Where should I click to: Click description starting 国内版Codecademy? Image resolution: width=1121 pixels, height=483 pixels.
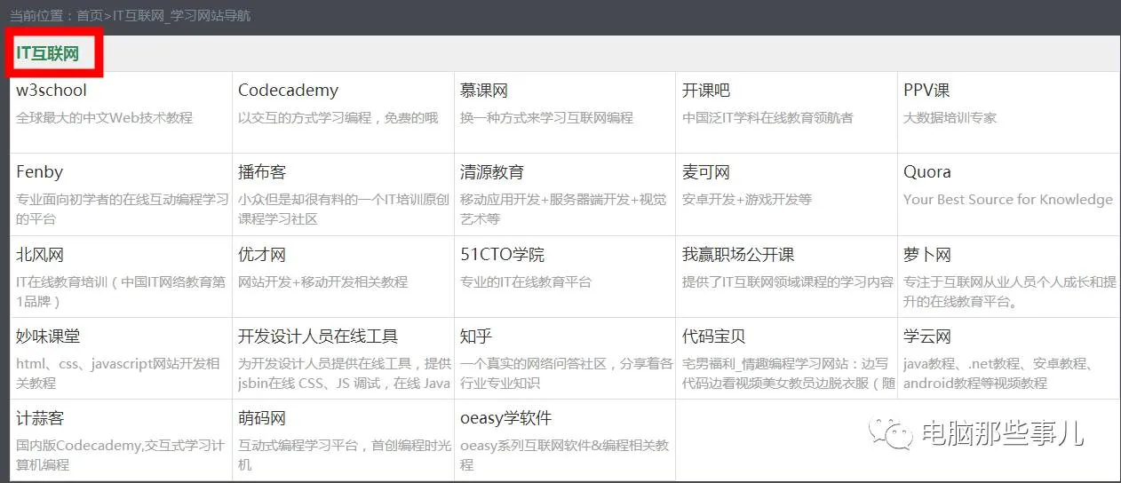point(120,455)
